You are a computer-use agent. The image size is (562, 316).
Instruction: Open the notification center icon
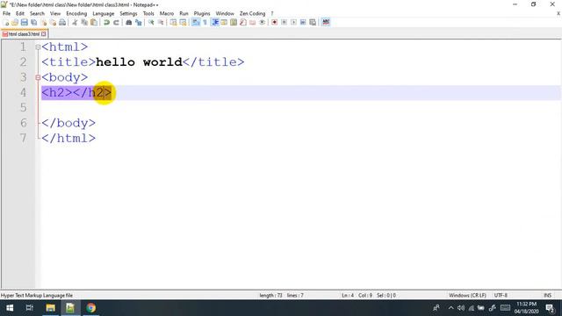pos(551,308)
